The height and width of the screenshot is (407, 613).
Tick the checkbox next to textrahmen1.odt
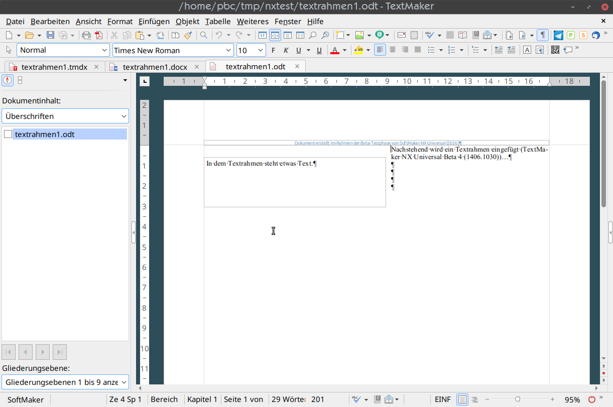8,134
